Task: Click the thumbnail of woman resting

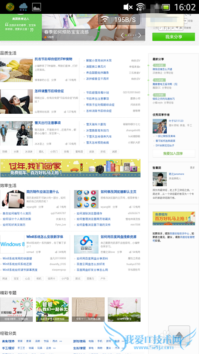Action: [x=16, y=102]
